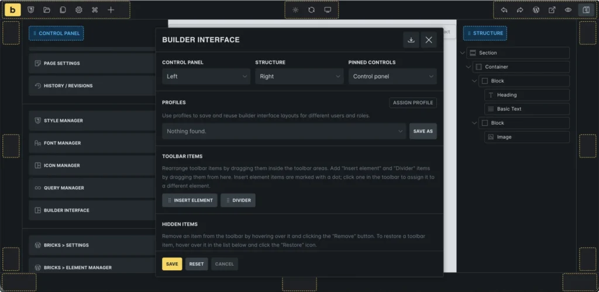
Task: Collapse the Container node chevron
Action: pos(469,67)
